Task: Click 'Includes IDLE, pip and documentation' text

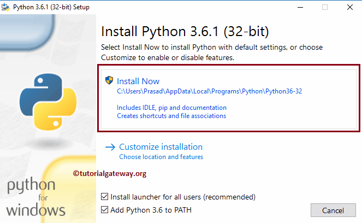Action: click(x=171, y=108)
